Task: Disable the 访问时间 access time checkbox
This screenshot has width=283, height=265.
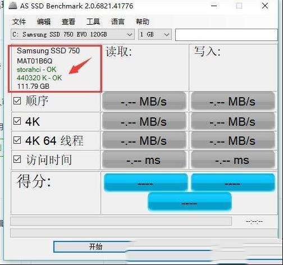Action: (17, 159)
